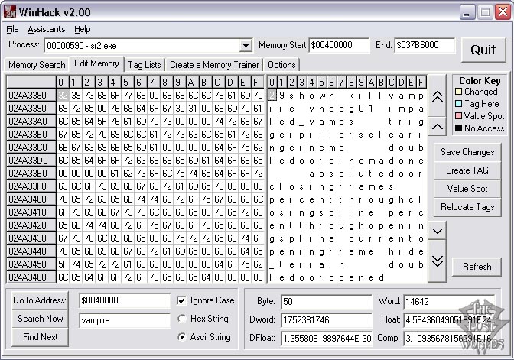Click the row address 024A33D0
This screenshot has height=360, width=514.
(x=31, y=161)
